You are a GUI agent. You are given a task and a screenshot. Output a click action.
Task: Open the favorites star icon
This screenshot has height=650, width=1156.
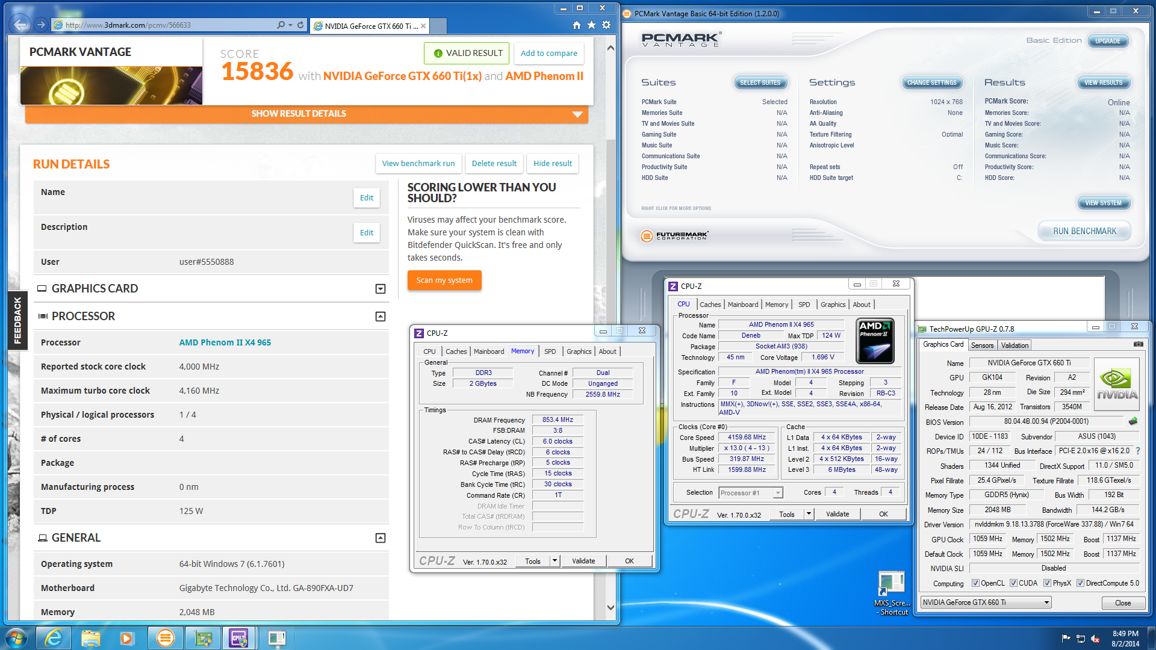[x=591, y=25]
